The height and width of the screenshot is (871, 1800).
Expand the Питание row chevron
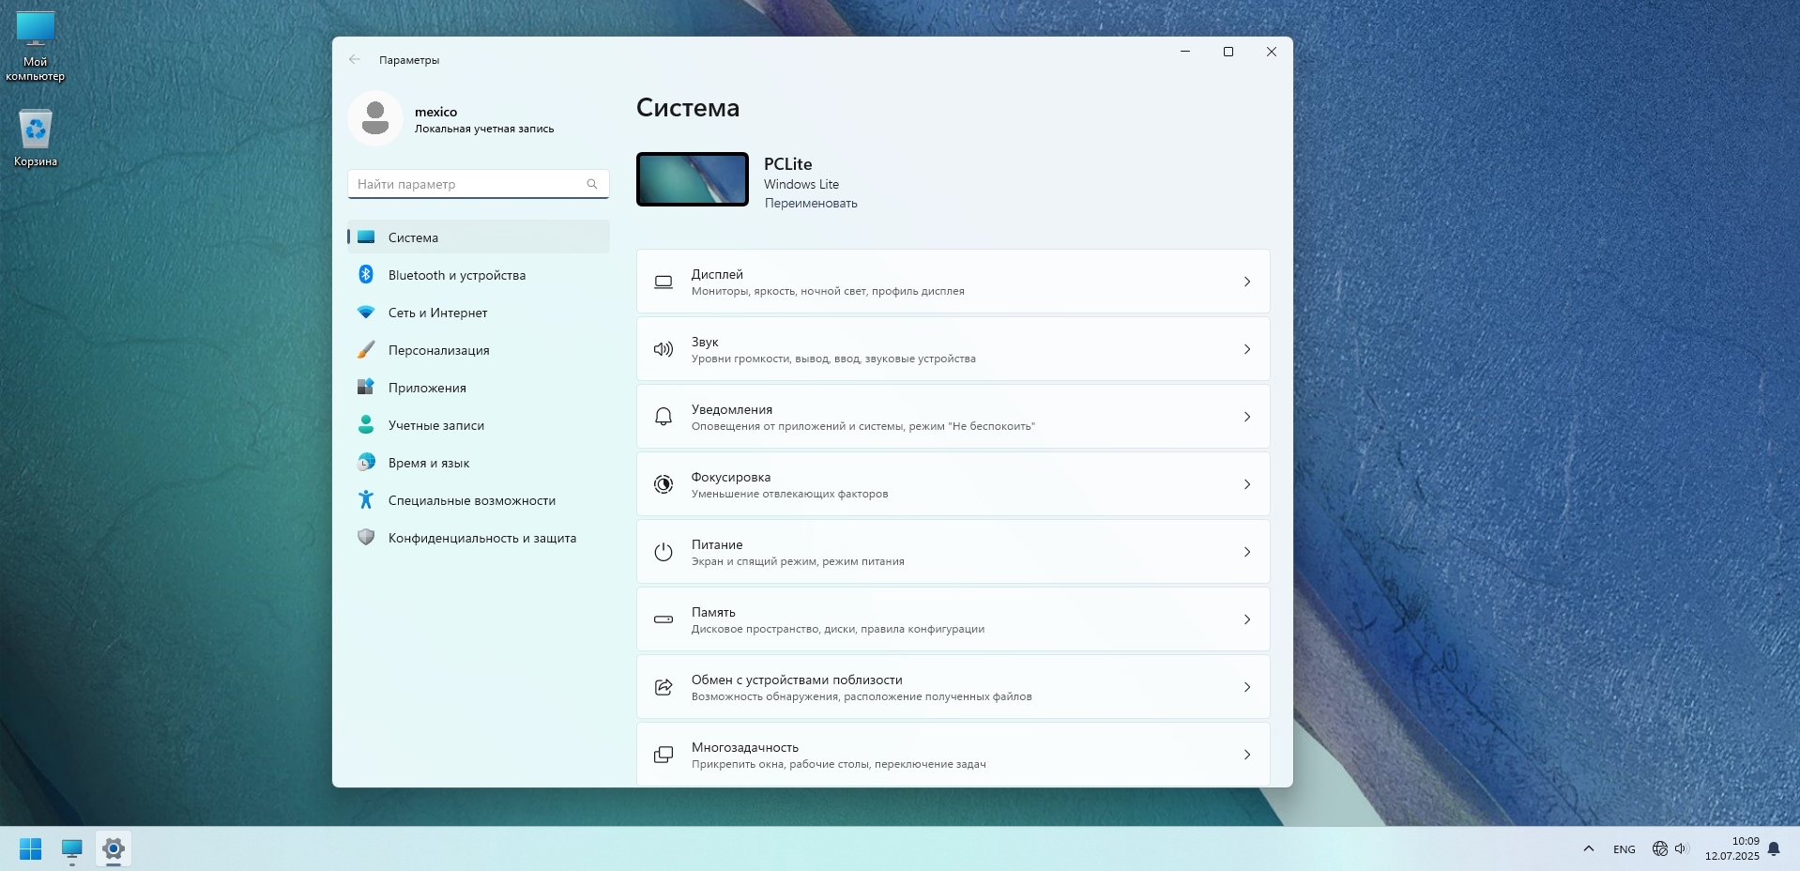point(1247,552)
